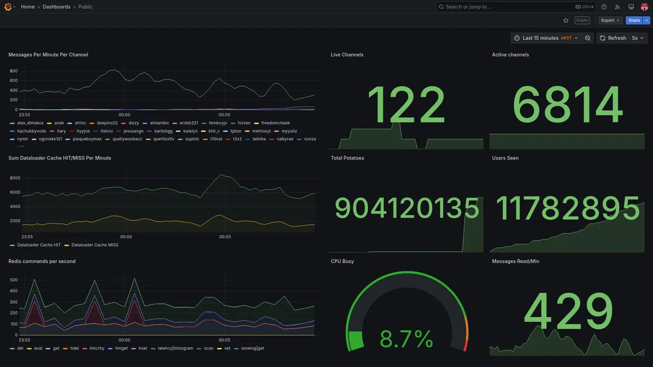Click the Redis commands per second title

[x=42, y=261]
